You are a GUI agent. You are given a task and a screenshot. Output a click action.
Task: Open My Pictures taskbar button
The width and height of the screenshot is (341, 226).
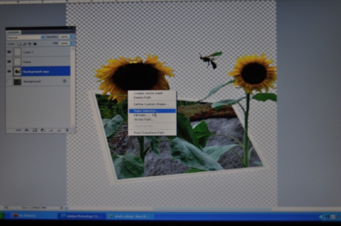24,216
